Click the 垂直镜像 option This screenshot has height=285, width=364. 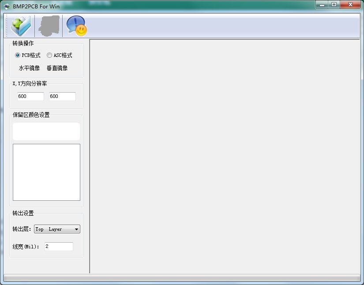(x=57, y=68)
